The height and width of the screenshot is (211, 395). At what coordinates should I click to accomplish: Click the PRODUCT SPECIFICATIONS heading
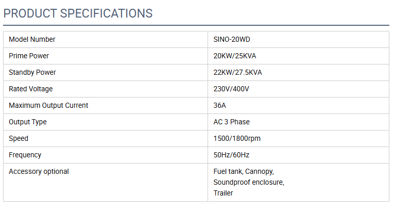pos(78,13)
